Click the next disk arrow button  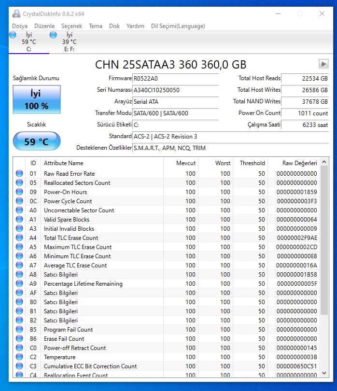pyautogui.click(x=323, y=64)
